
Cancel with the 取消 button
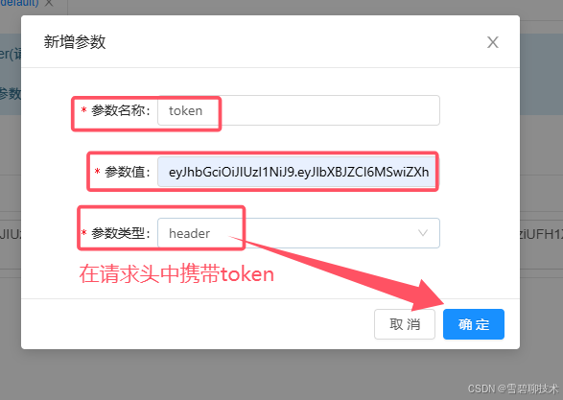[x=405, y=324]
